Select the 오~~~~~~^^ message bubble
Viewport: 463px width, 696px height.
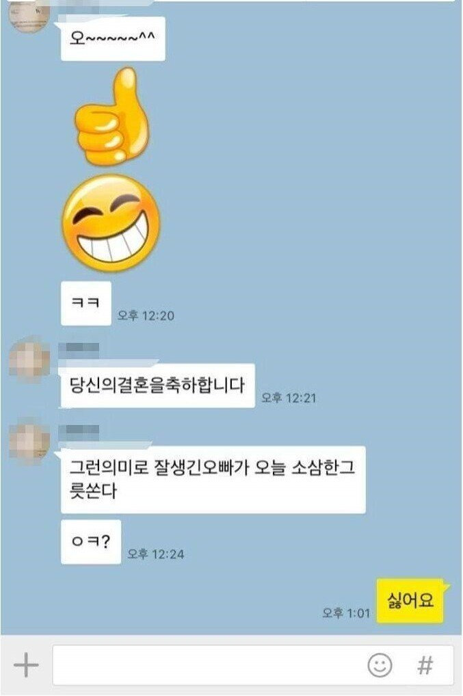113,38
